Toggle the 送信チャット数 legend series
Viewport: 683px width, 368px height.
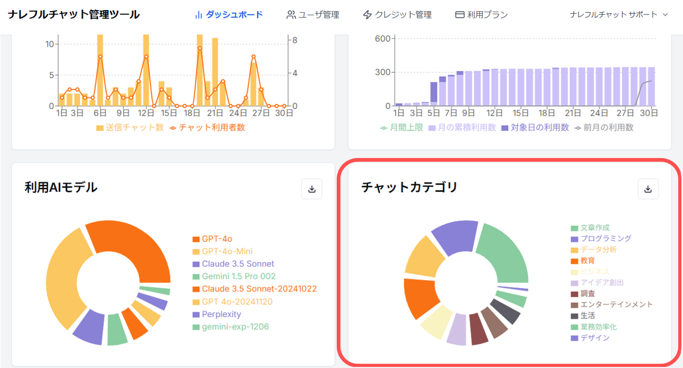point(130,128)
